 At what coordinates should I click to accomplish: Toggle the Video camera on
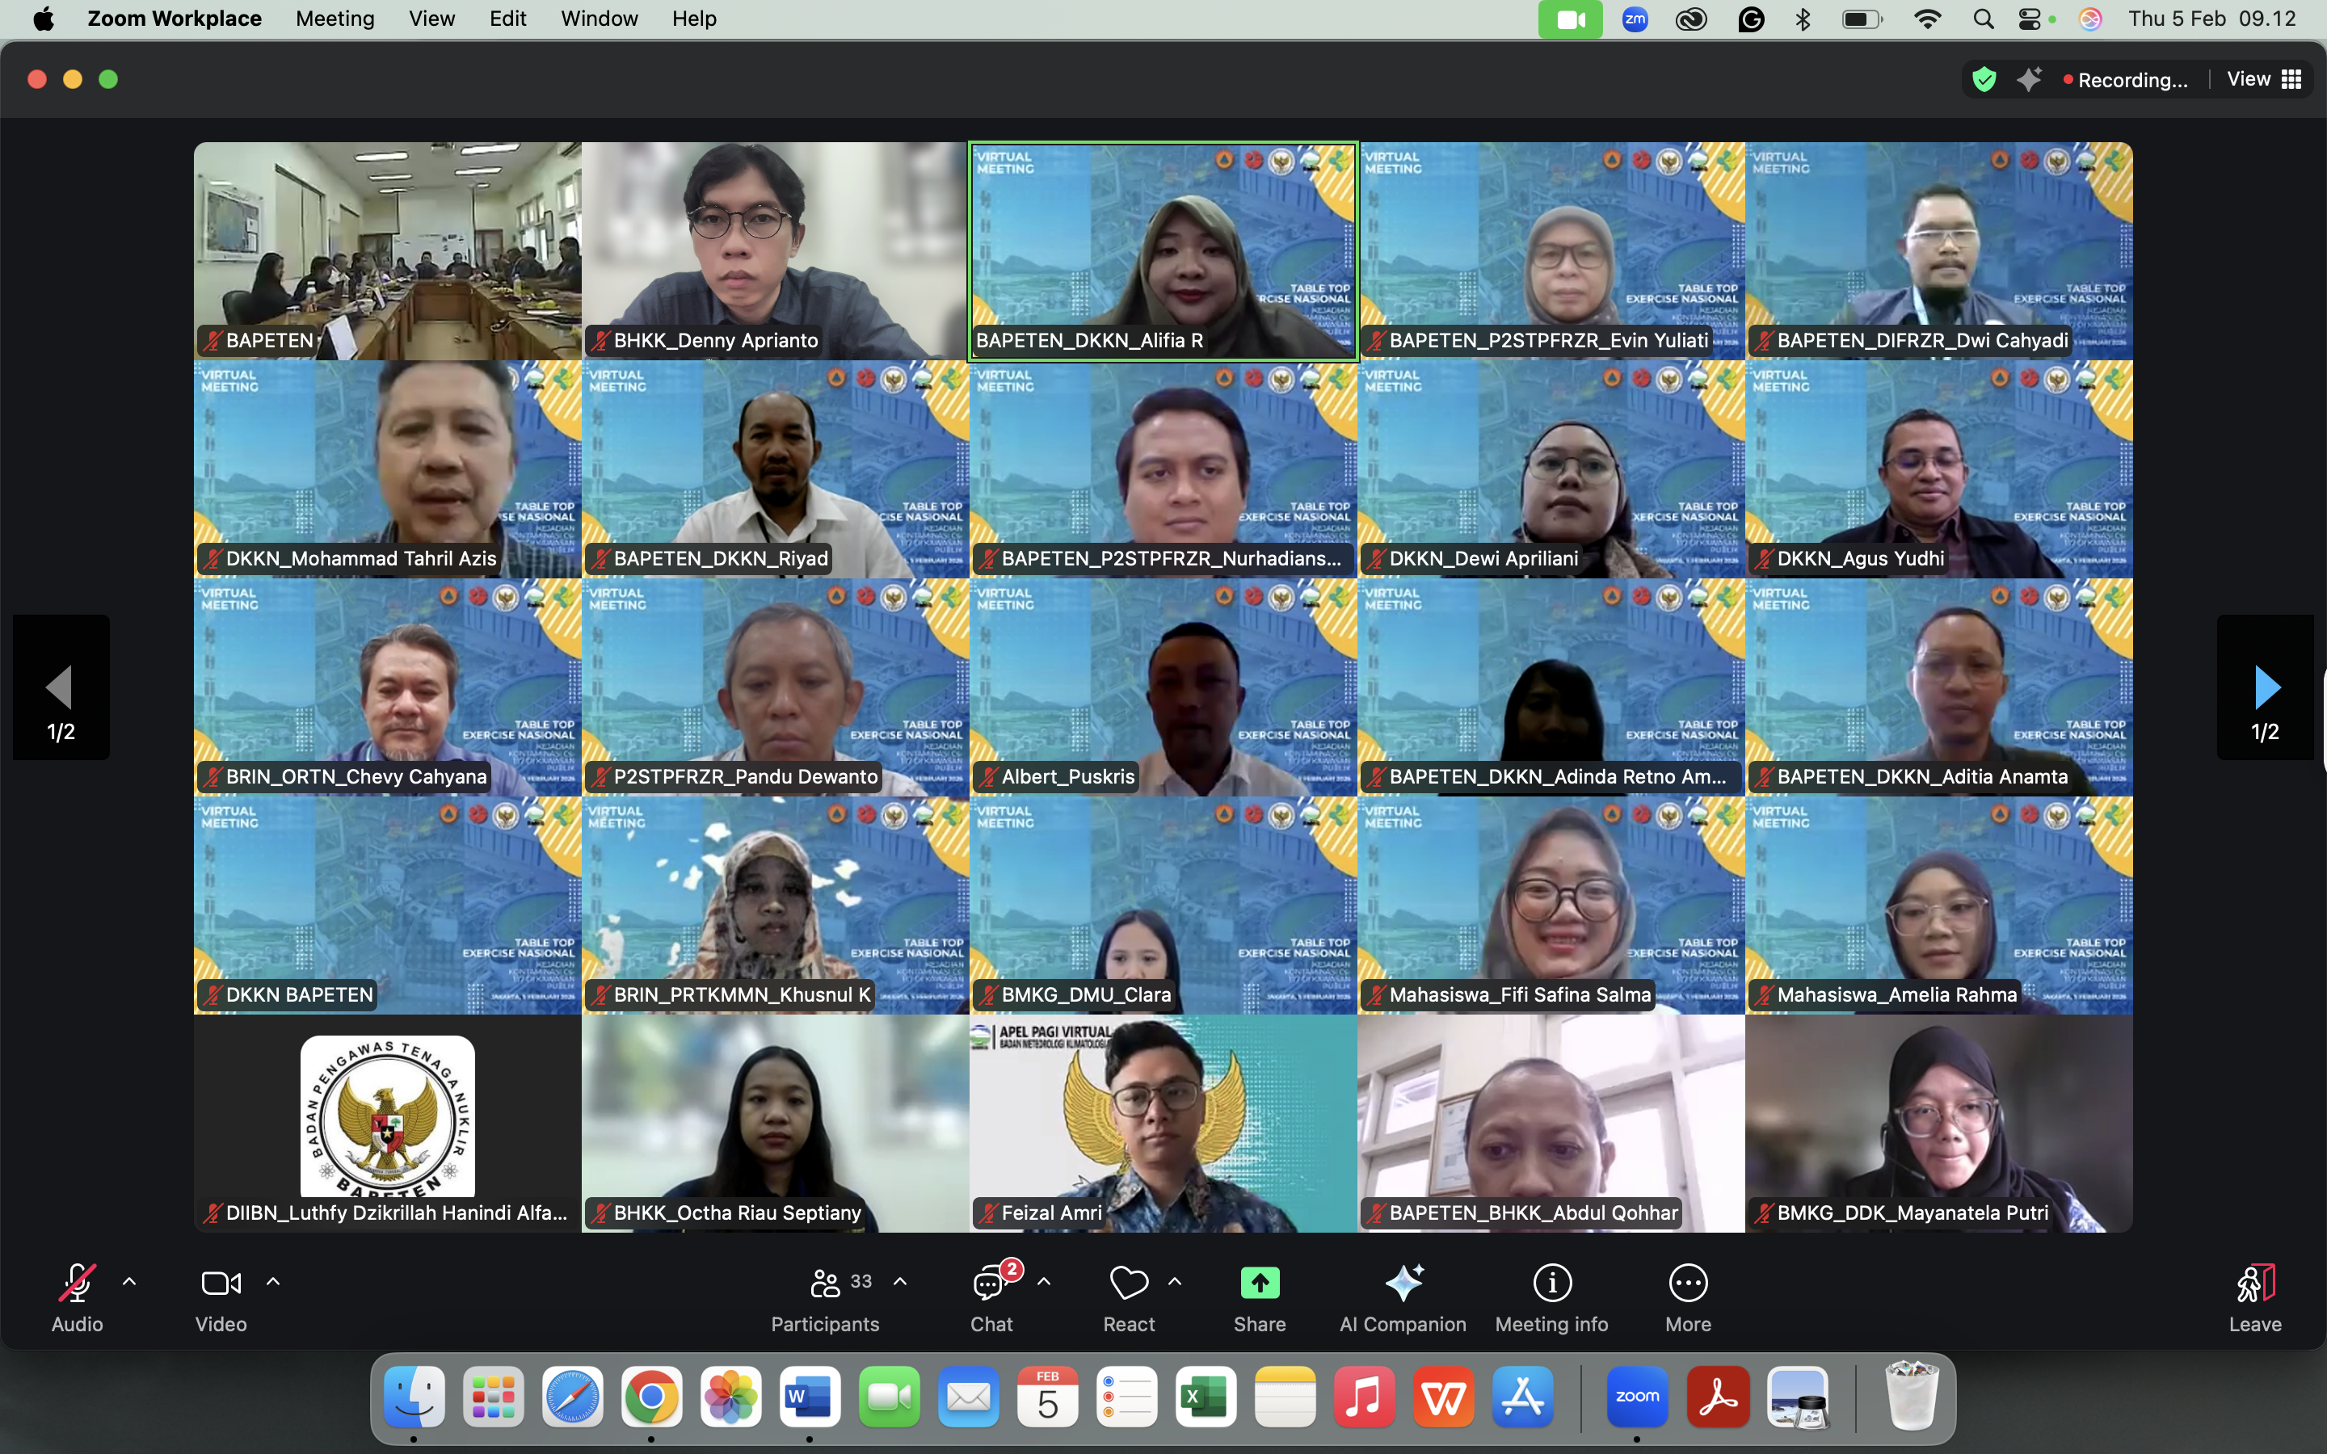pos(221,1283)
